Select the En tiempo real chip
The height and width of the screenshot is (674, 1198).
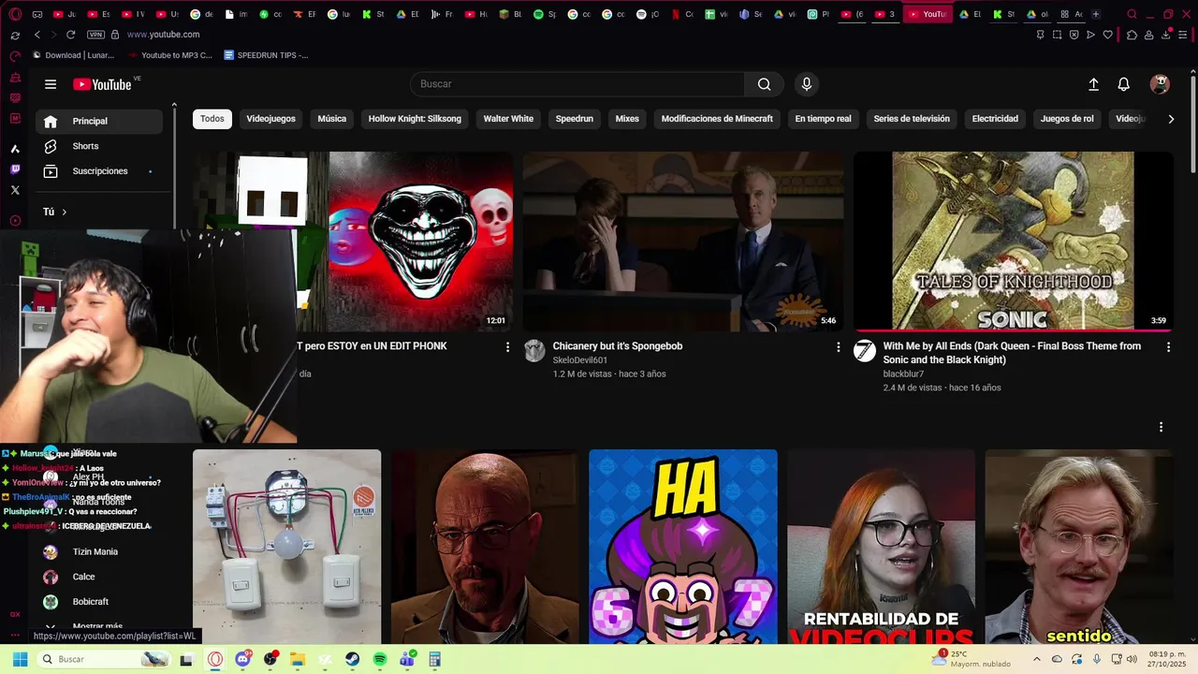click(x=823, y=119)
